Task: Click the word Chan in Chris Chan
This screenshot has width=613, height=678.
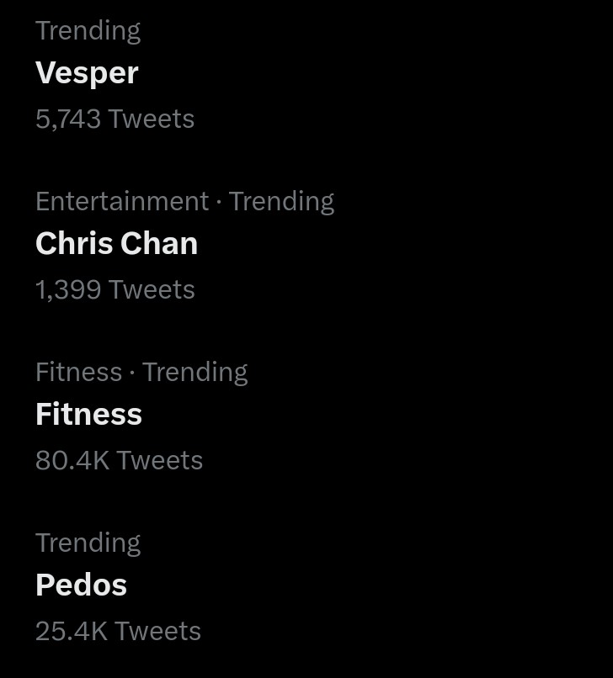Action: coord(159,243)
